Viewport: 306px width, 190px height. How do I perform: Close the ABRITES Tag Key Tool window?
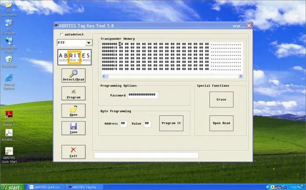pos(249,26)
